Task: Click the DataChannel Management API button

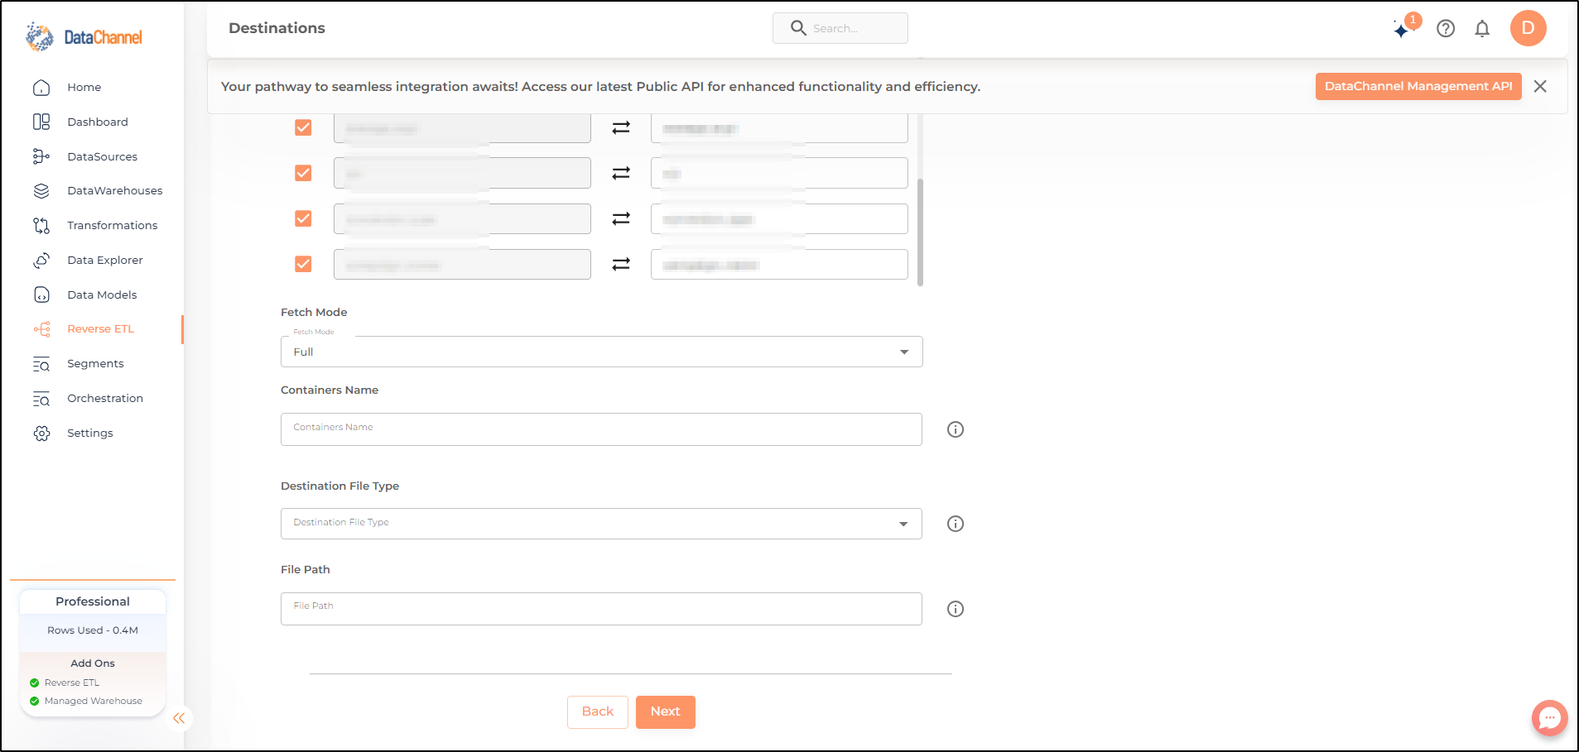Action: click(x=1418, y=86)
